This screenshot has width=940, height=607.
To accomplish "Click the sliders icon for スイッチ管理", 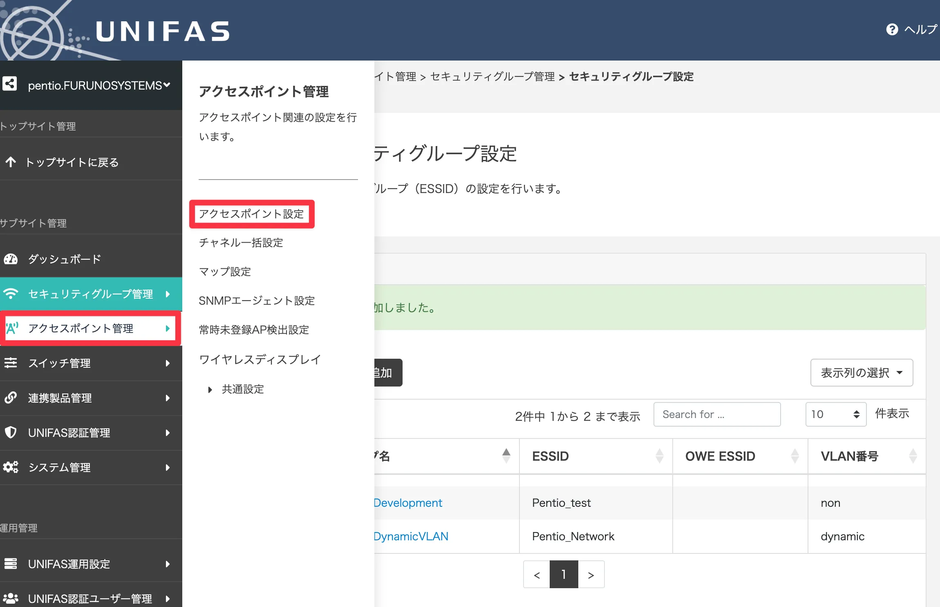I will pyautogui.click(x=11, y=363).
